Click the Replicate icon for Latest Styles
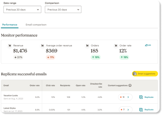The image size is (162, 115). point(141,110)
